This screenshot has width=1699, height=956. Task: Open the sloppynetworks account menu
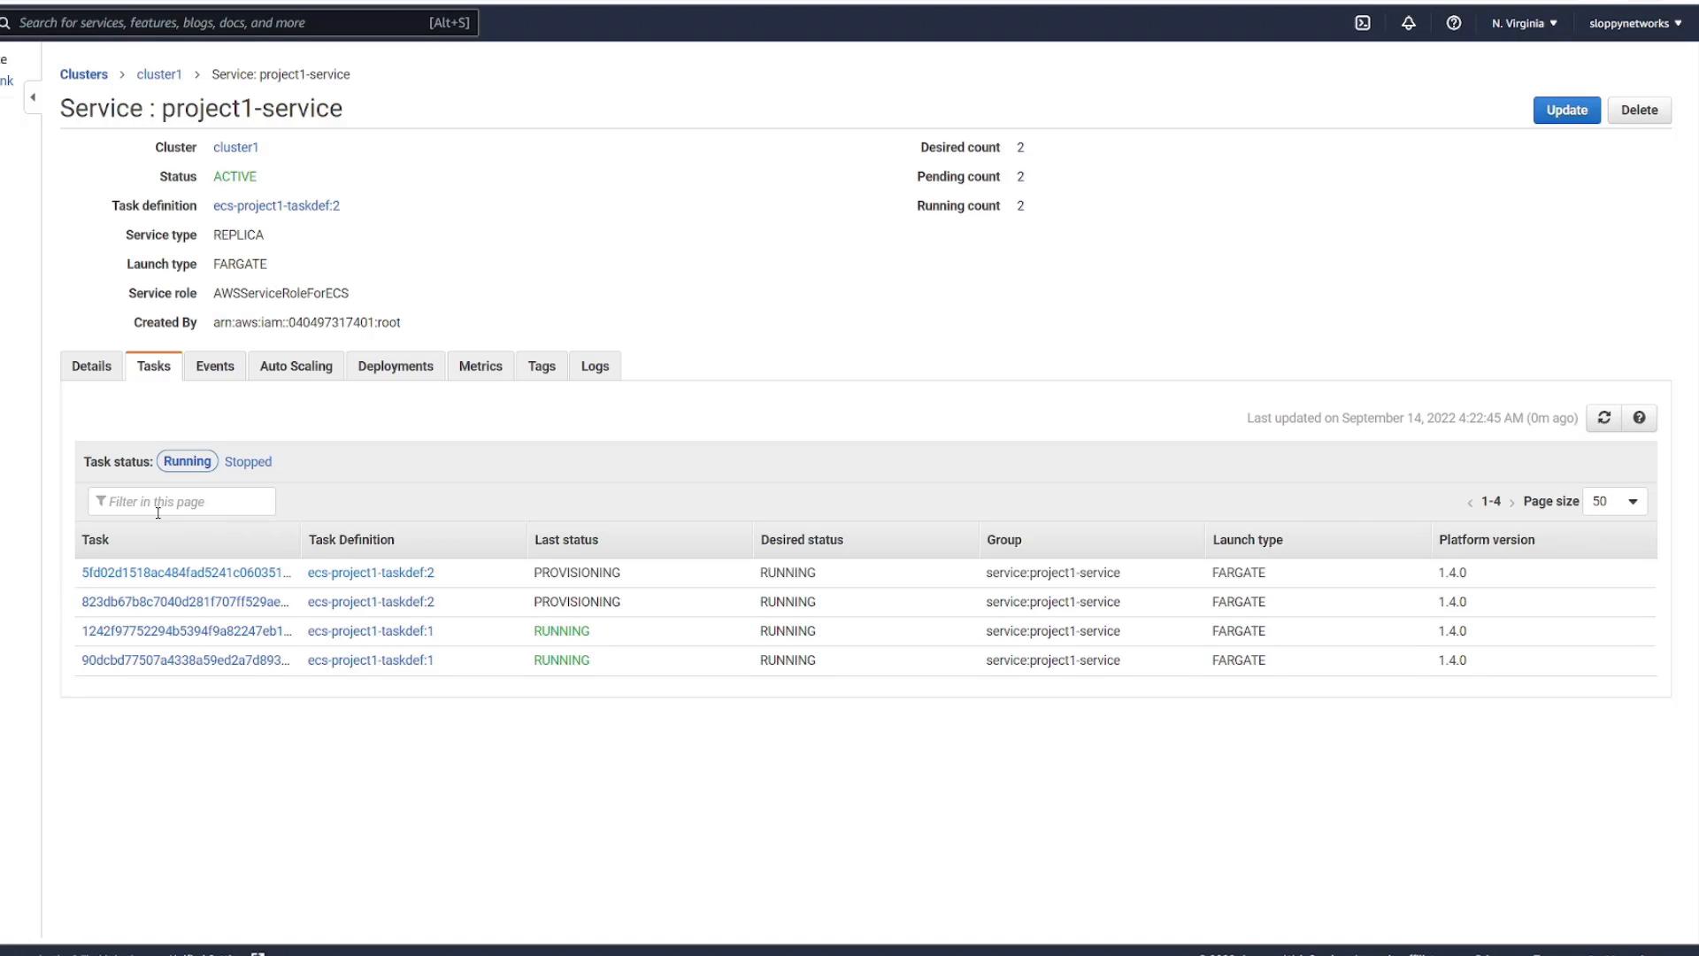coord(1635,24)
